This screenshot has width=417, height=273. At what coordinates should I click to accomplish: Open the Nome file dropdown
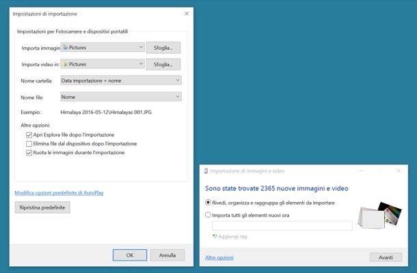(120, 97)
